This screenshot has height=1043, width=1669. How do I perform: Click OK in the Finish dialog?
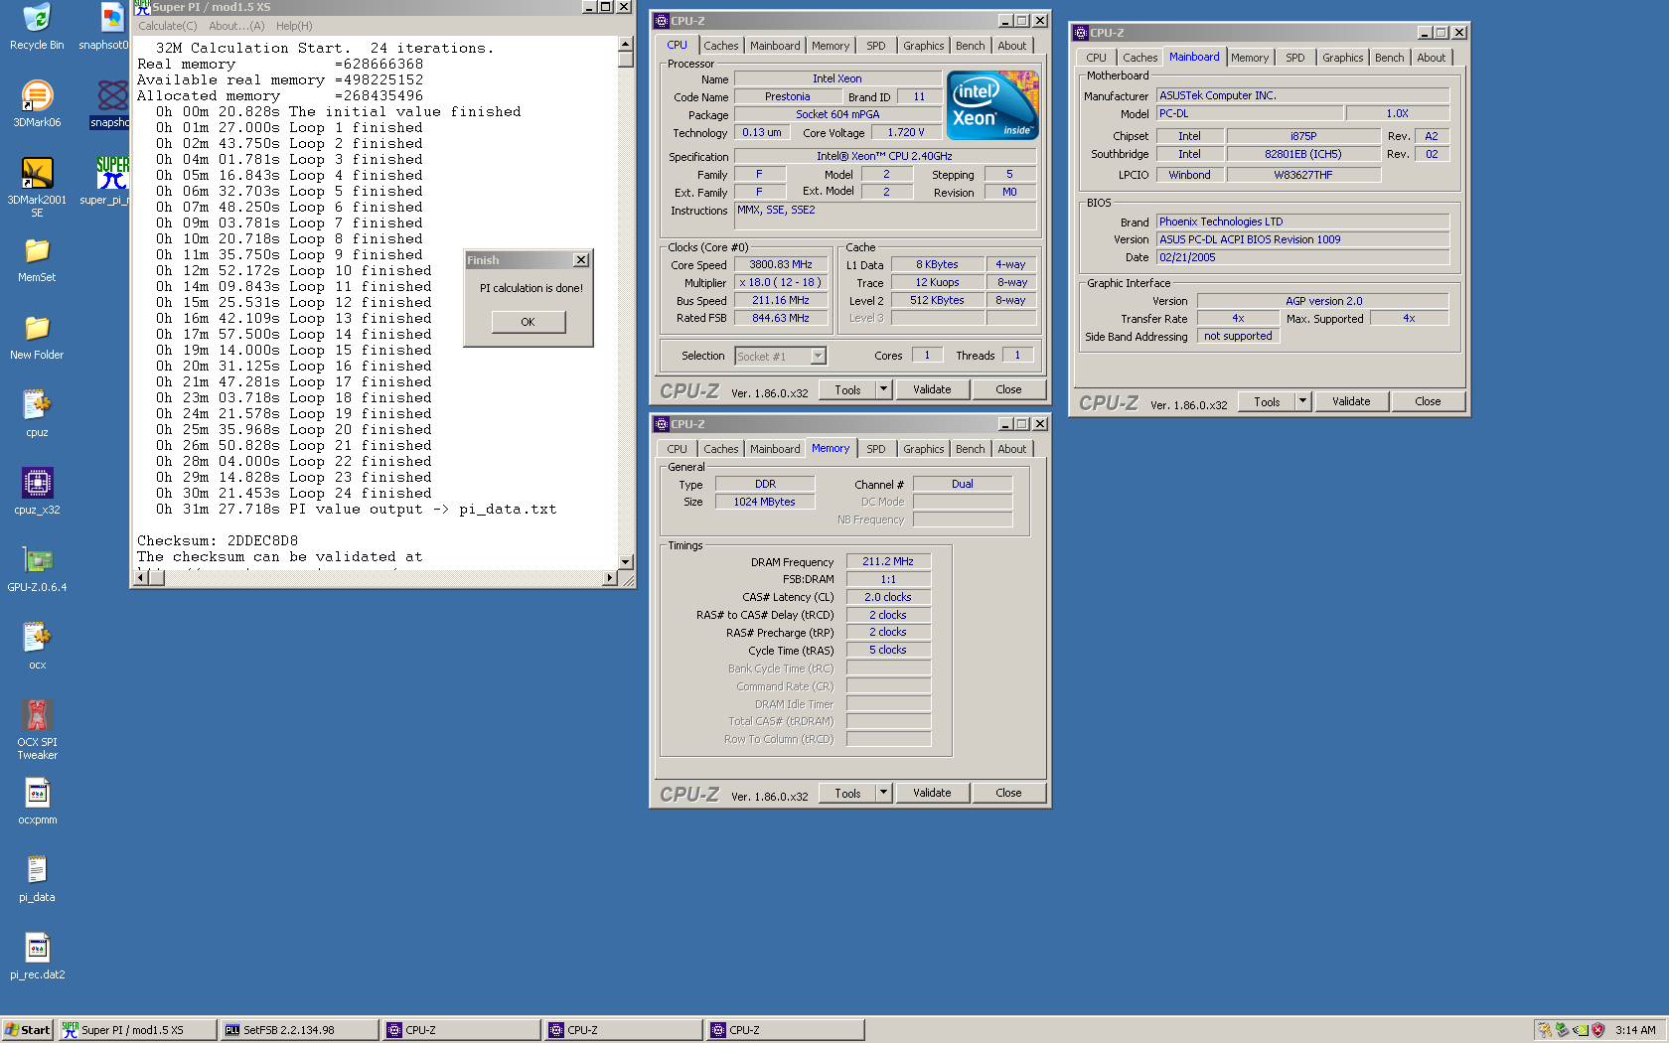coord(528,322)
